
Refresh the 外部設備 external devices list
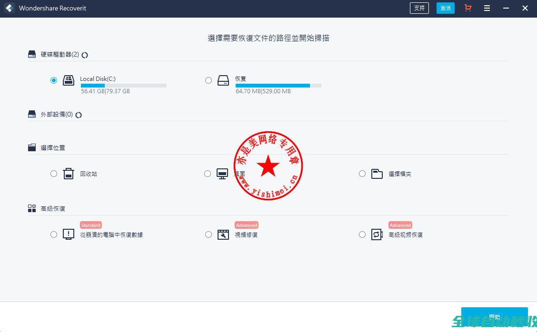click(x=79, y=115)
